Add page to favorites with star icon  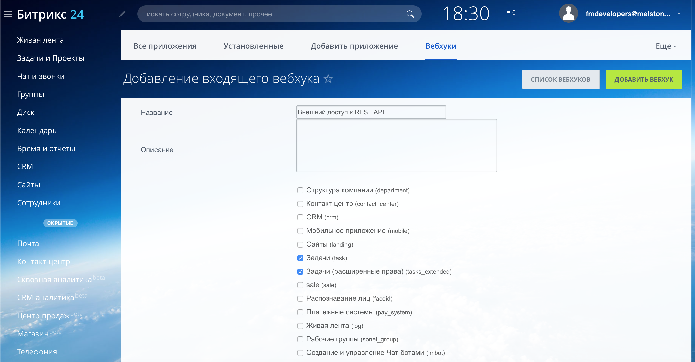pos(328,79)
